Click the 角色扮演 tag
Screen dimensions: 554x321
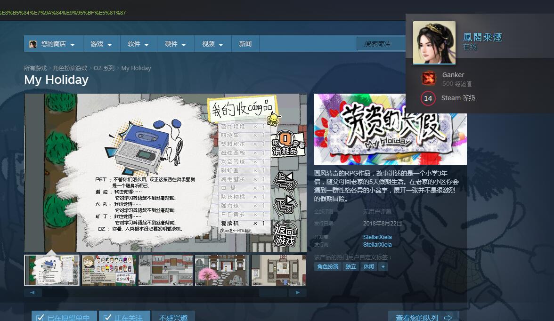coord(327,266)
